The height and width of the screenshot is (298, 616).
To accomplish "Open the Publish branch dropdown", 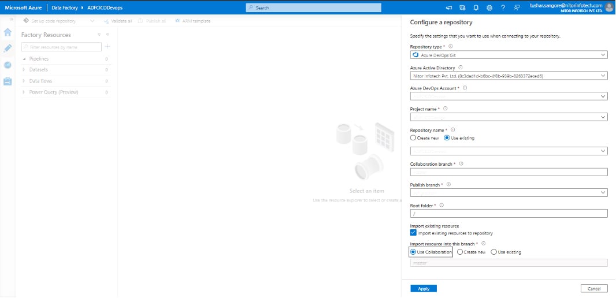I will tap(509, 192).
